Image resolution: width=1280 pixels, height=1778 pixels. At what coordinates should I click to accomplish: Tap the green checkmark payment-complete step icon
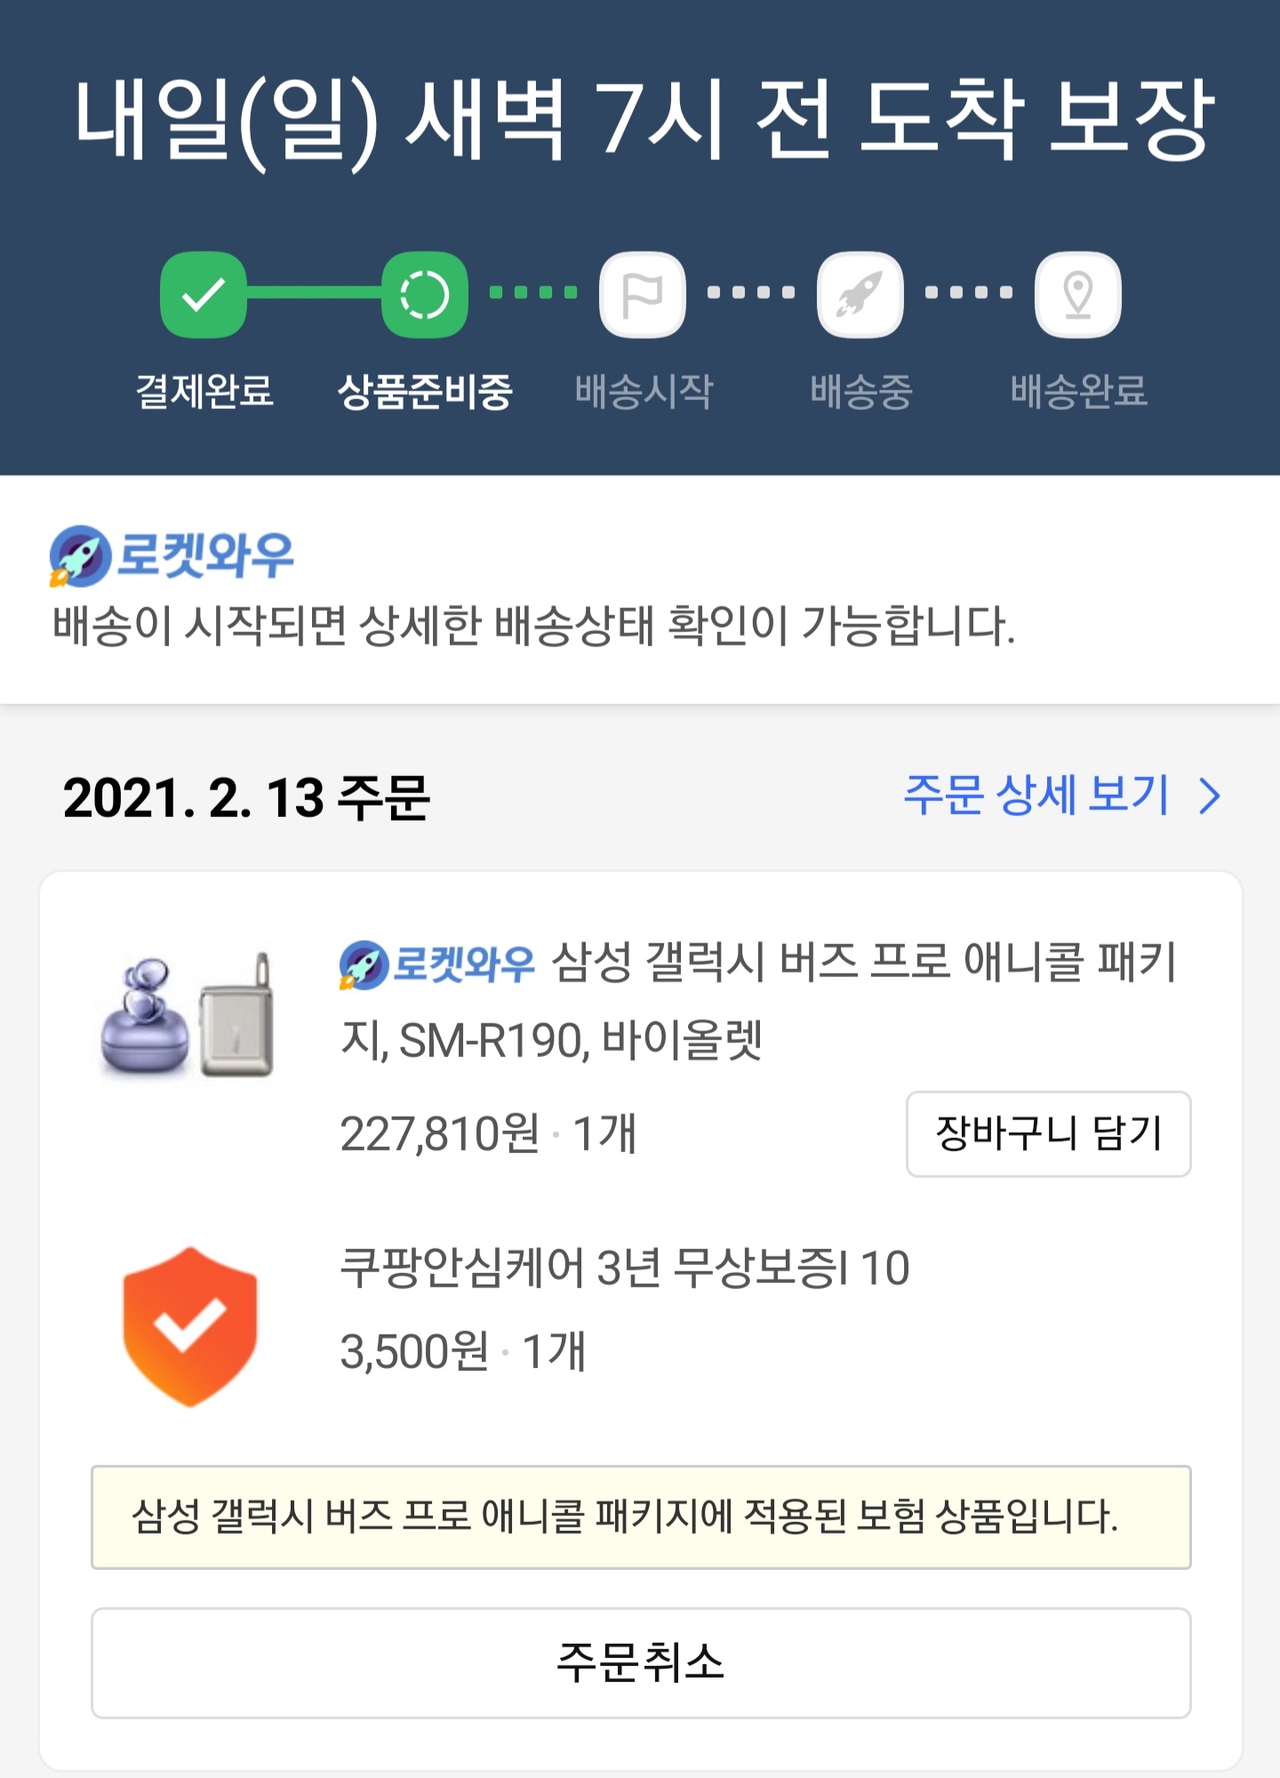point(203,294)
